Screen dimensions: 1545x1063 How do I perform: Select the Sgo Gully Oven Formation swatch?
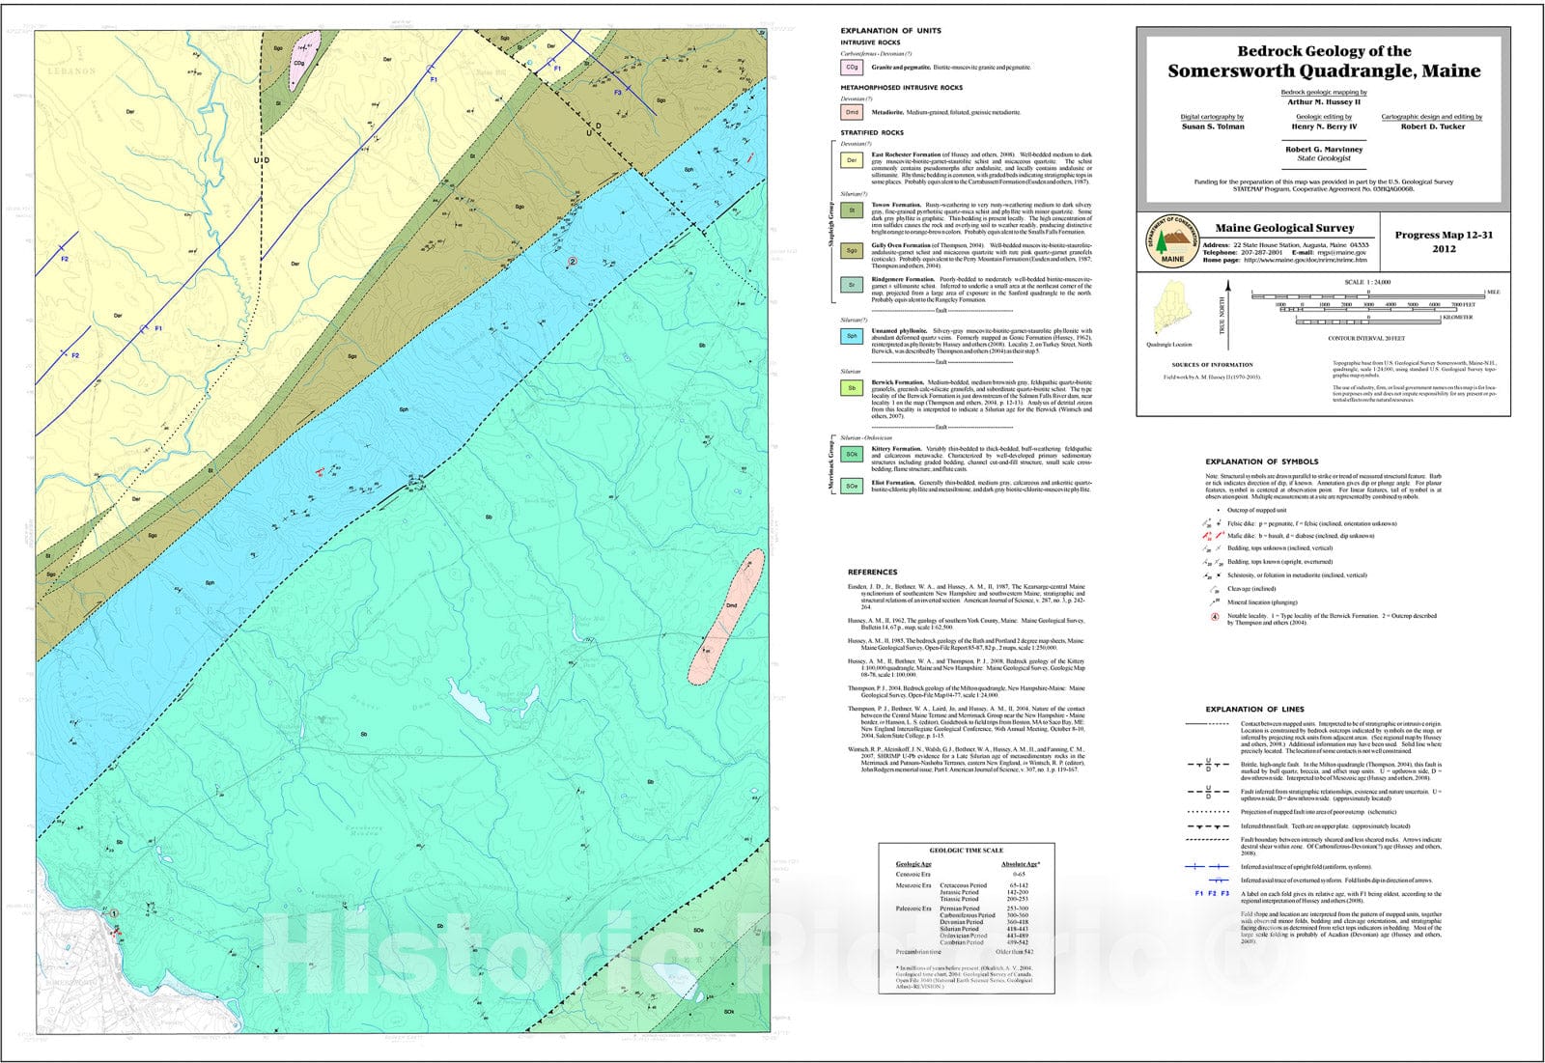(x=852, y=250)
